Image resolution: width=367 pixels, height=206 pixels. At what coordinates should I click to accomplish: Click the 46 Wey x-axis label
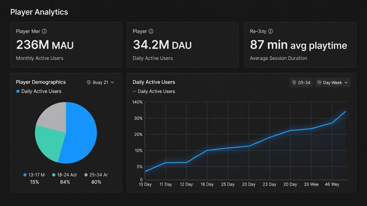(332, 184)
